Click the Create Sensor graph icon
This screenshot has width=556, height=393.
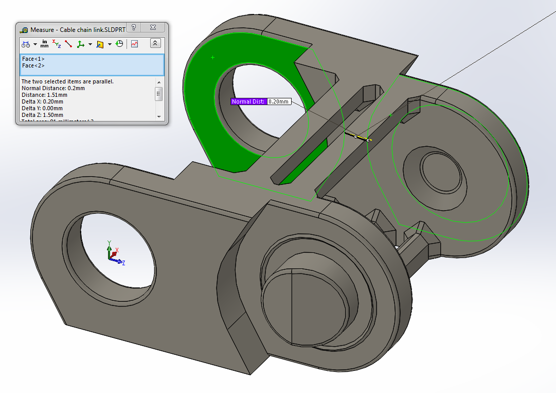(135, 44)
